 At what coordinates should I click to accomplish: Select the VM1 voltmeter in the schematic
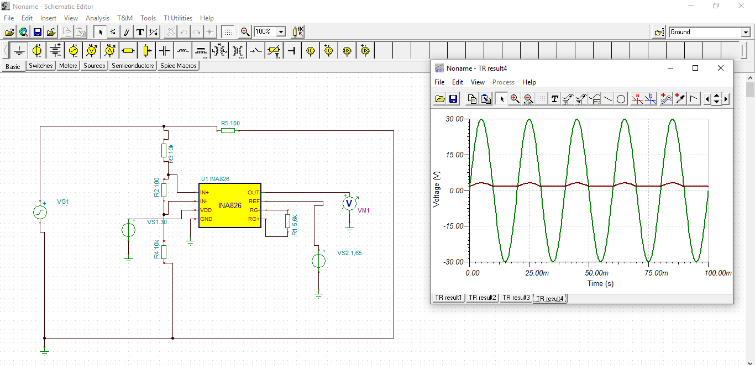(x=349, y=204)
